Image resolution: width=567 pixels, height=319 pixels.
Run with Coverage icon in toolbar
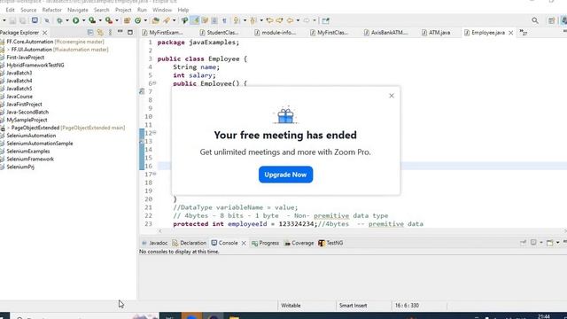[x=92, y=20]
